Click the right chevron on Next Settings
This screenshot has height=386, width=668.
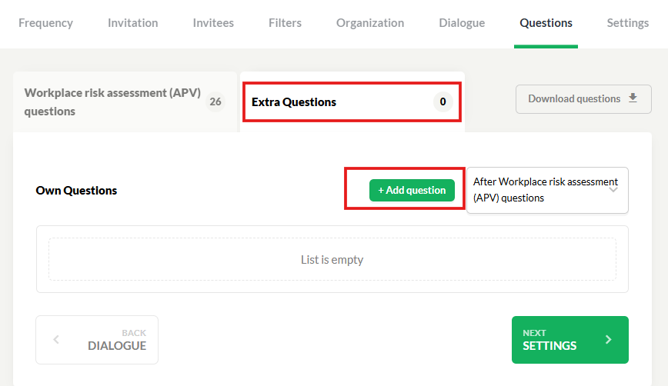pos(608,340)
